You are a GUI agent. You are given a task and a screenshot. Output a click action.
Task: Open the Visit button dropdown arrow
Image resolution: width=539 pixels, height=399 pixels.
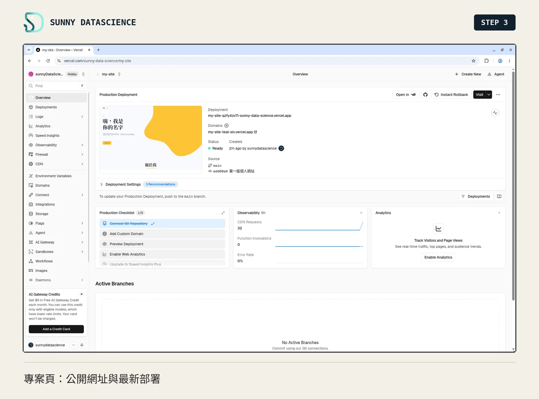click(x=489, y=95)
